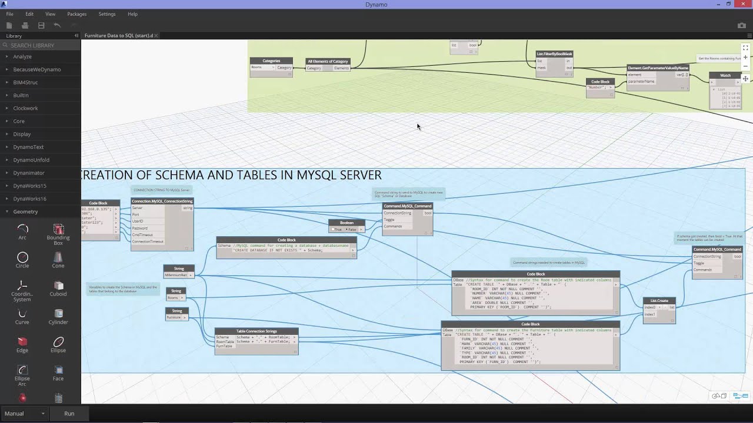This screenshot has height=423, width=753.
Task: Select the Cylinder geometry item
Action: [x=58, y=317]
